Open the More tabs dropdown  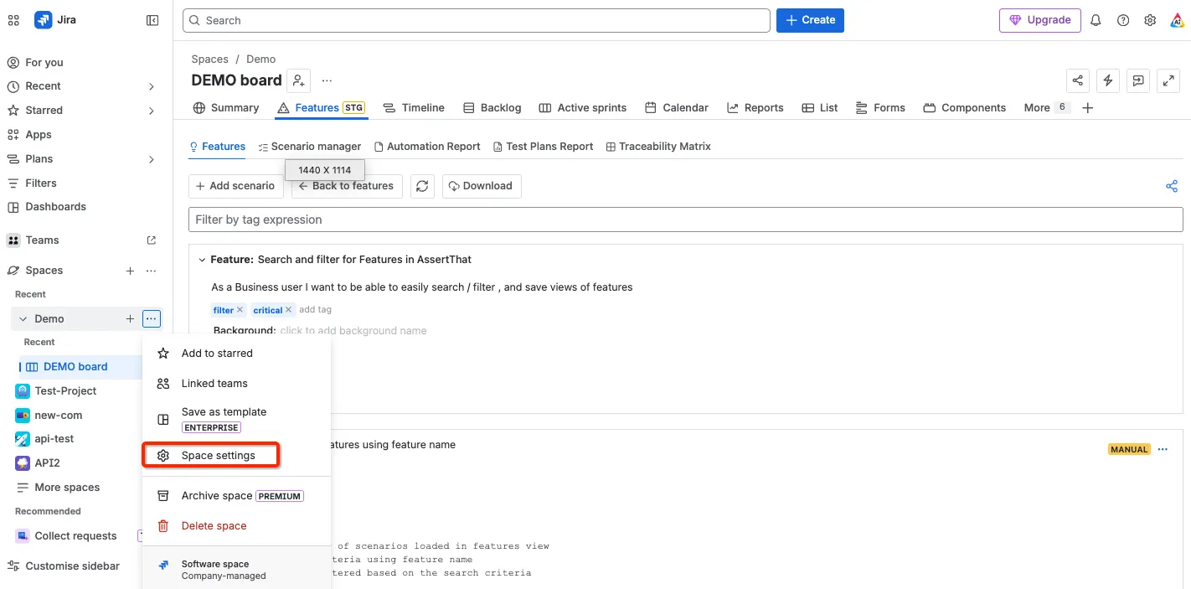pyautogui.click(x=1046, y=107)
